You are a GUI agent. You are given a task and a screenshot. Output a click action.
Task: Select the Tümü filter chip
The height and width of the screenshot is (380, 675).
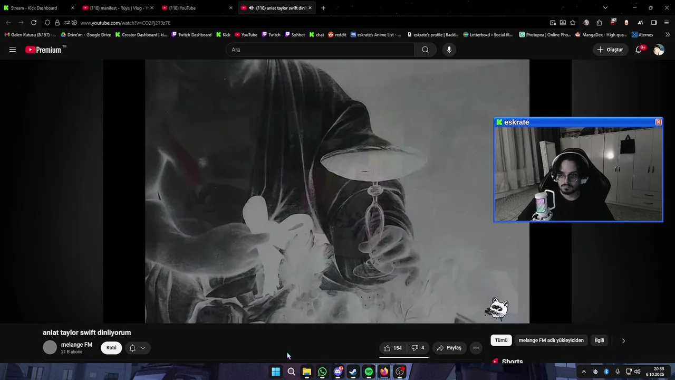(501, 340)
